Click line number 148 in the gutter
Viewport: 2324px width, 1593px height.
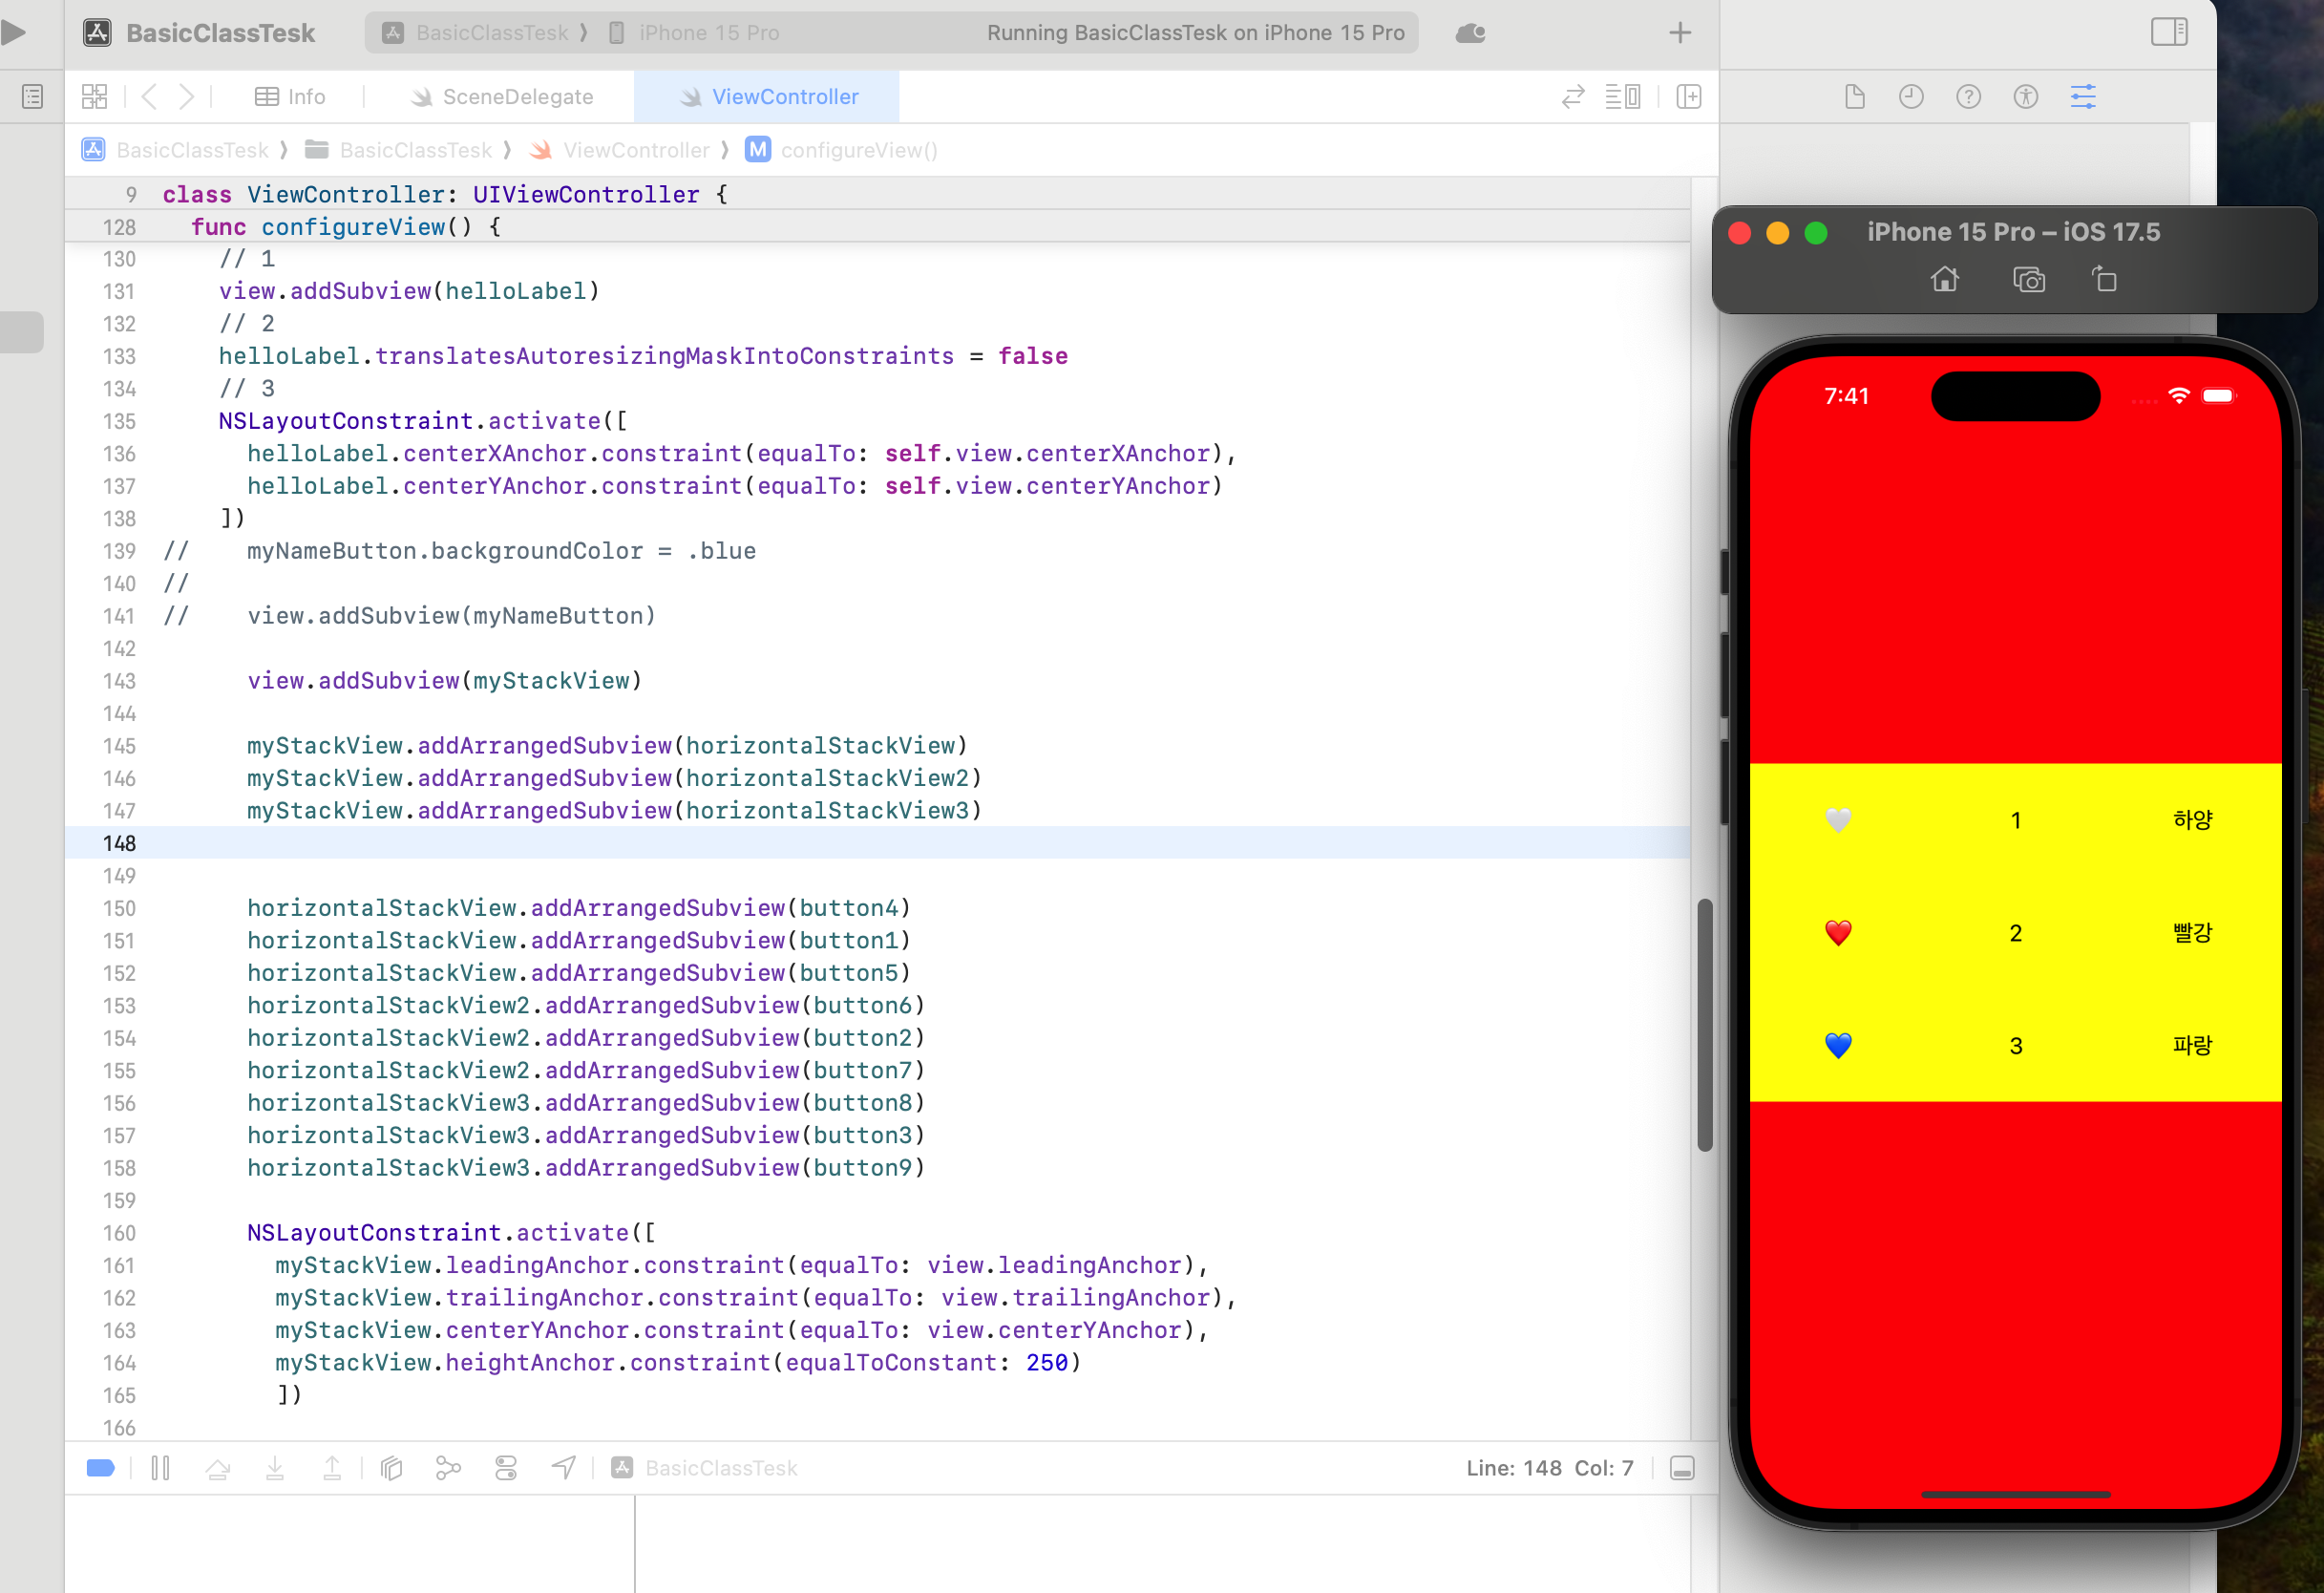click(119, 843)
